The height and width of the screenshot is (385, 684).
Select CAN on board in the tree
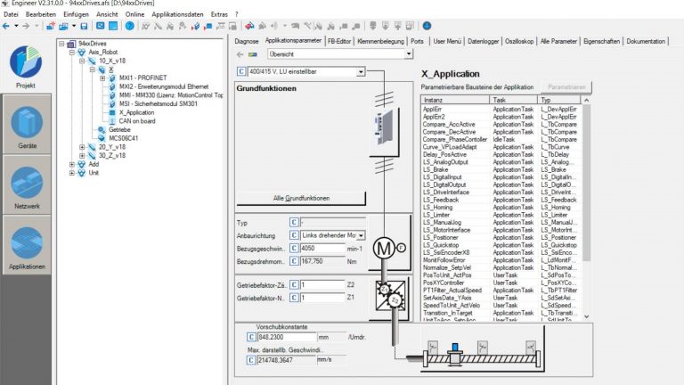(x=137, y=121)
